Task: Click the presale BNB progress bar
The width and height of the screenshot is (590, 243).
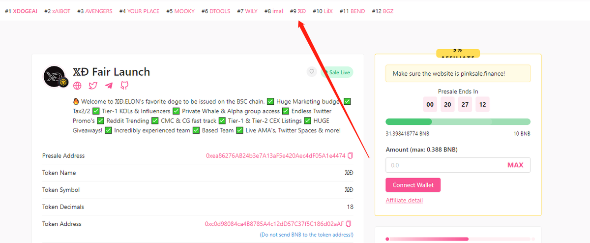Action: [458, 121]
